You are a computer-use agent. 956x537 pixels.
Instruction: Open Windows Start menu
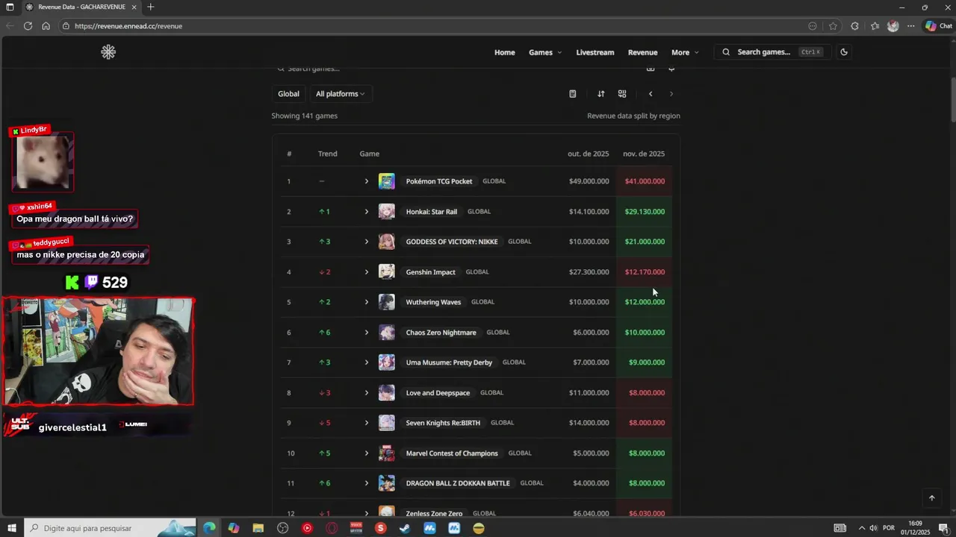click(x=11, y=528)
